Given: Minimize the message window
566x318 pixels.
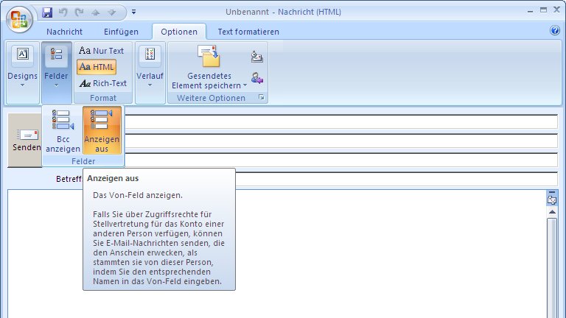Looking at the screenshot, I should (530, 11).
